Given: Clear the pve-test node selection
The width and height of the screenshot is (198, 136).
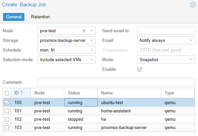Looking at the screenshot, I should tap(84, 31).
